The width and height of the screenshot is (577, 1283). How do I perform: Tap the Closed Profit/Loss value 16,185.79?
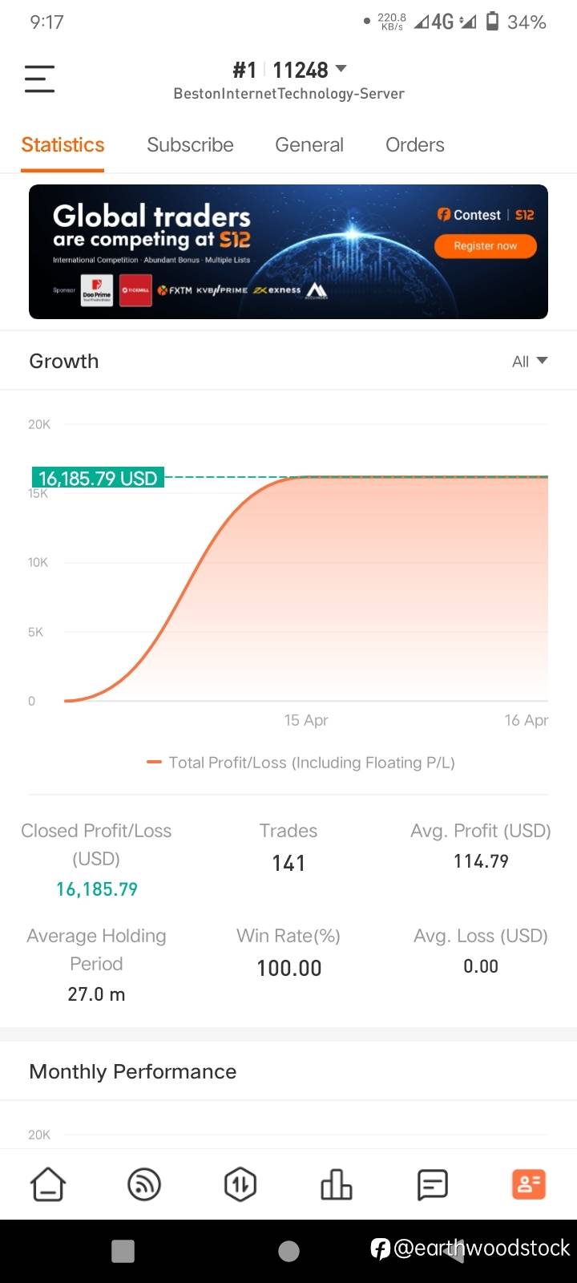point(97,889)
